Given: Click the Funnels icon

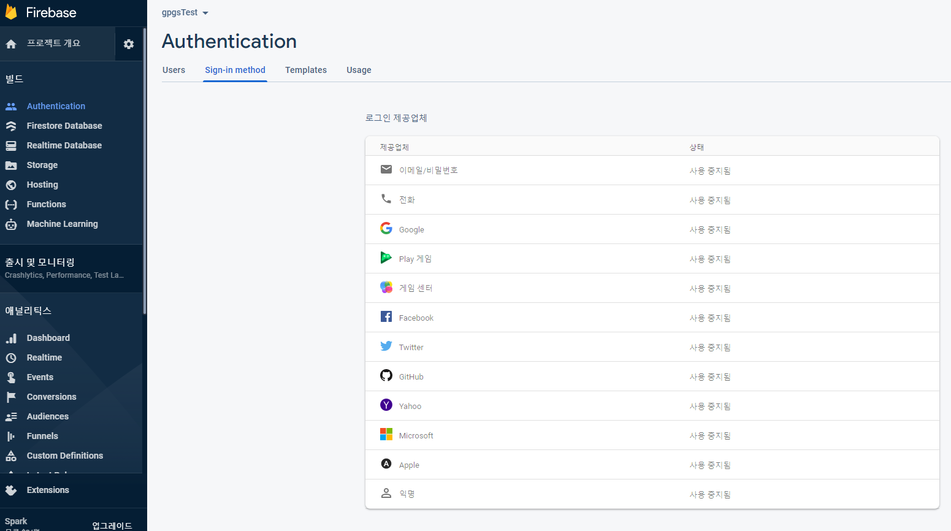Looking at the screenshot, I should click(11, 436).
